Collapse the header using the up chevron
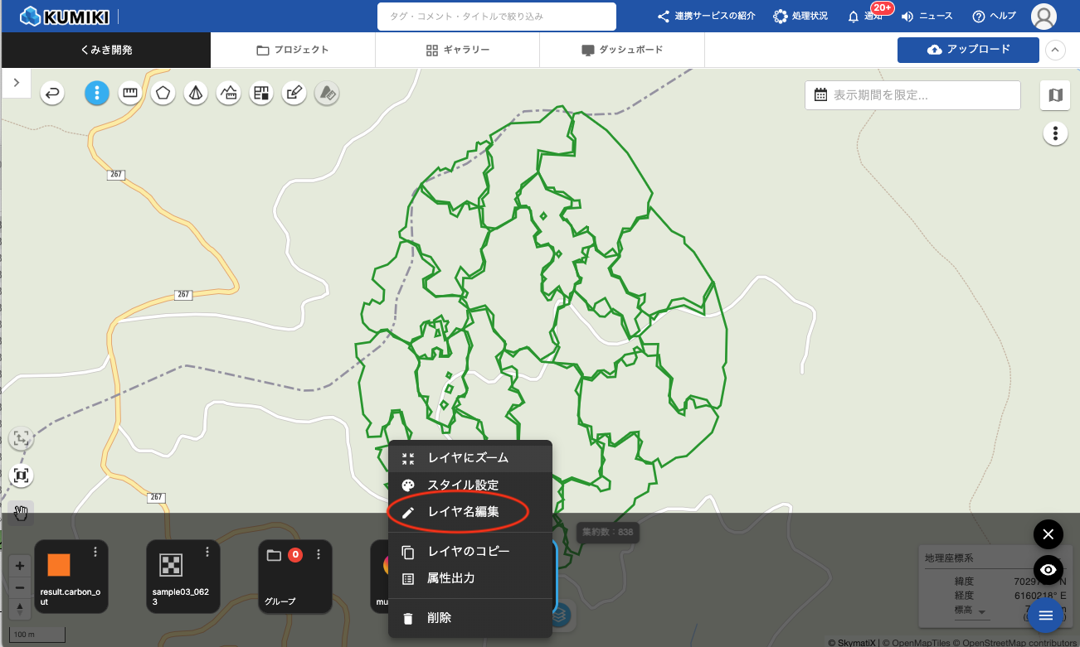Screen dimensions: 1080x647 (1055, 50)
